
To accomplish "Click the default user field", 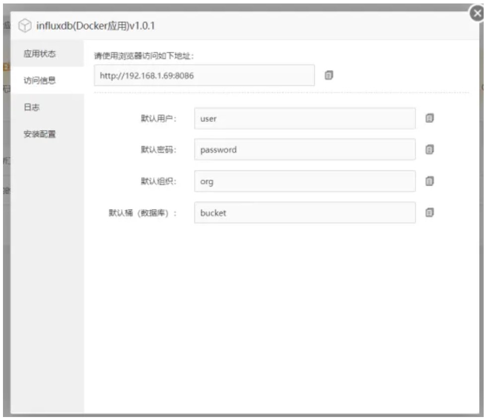I will pyautogui.click(x=305, y=118).
